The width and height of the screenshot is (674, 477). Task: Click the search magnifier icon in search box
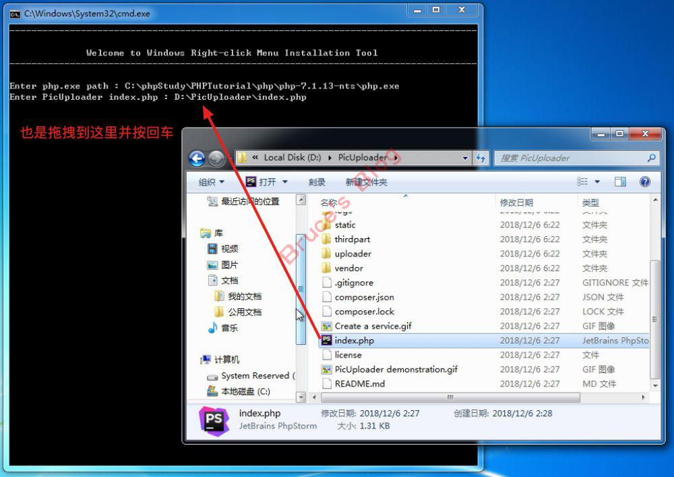(651, 158)
